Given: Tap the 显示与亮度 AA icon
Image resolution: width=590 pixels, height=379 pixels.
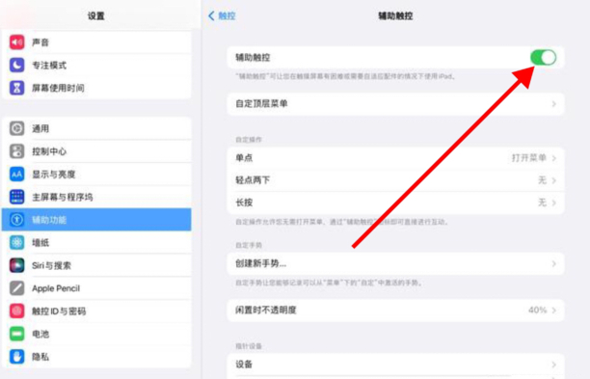Looking at the screenshot, I should (16, 175).
